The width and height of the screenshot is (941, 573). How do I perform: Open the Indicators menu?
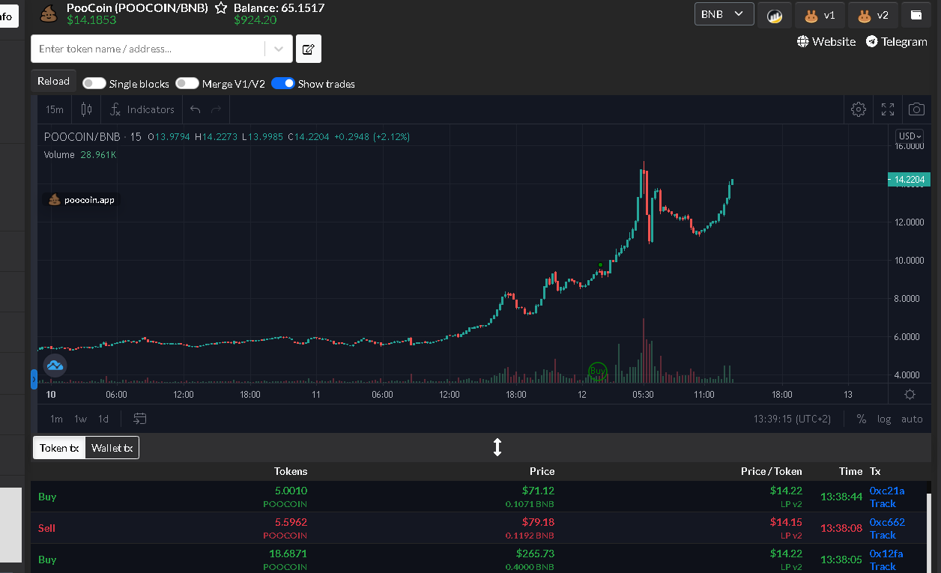pos(142,109)
